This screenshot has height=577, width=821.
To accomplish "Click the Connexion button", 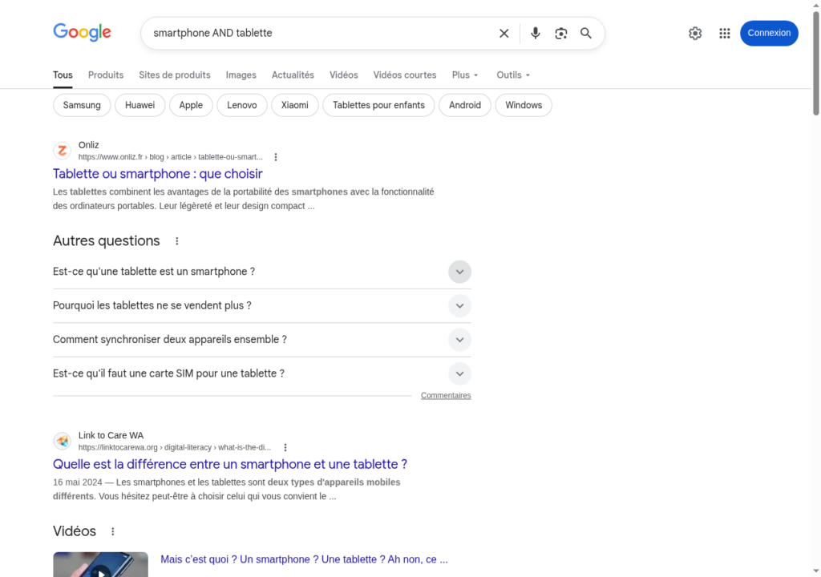I will pos(769,34).
